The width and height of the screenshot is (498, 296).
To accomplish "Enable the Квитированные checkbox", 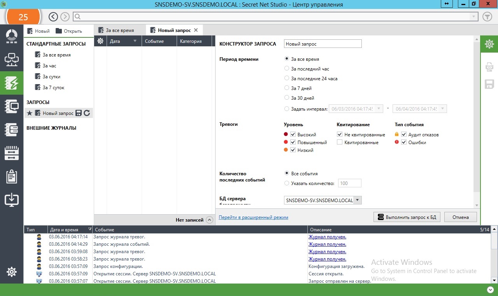I will 340,142.
